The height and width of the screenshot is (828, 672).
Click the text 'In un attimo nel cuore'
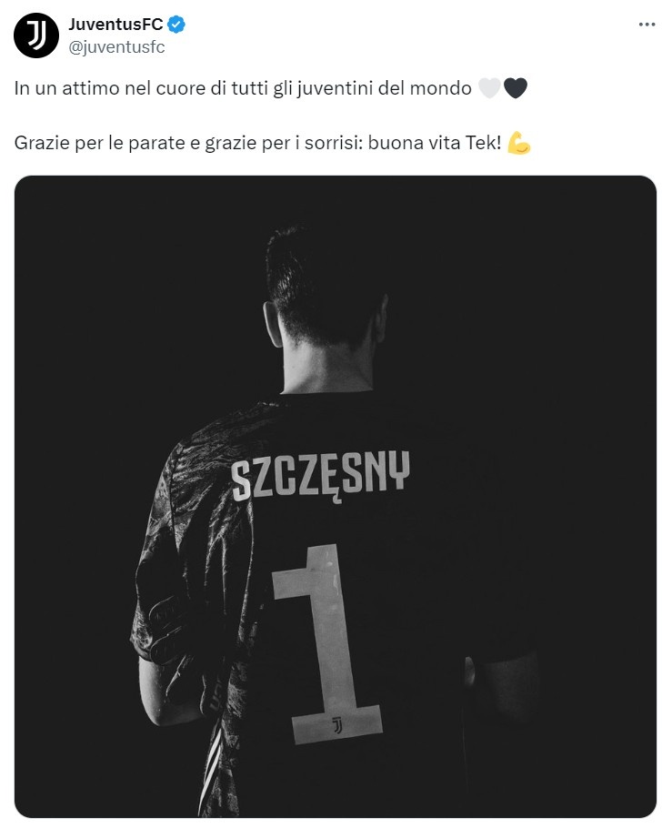point(110,88)
